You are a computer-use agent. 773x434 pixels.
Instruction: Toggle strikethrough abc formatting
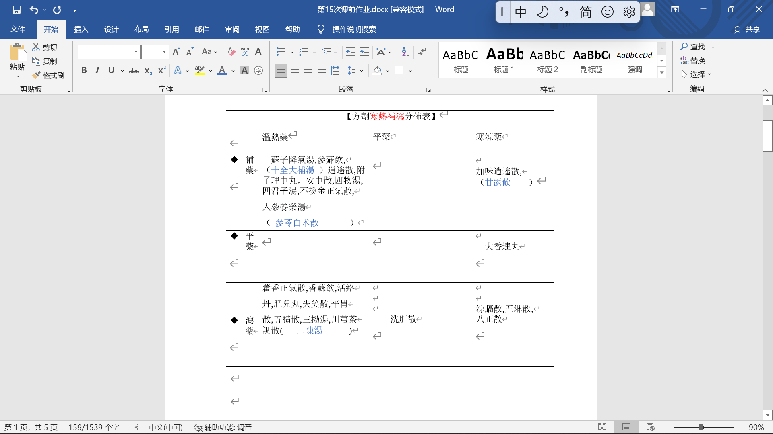pos(134,71)
